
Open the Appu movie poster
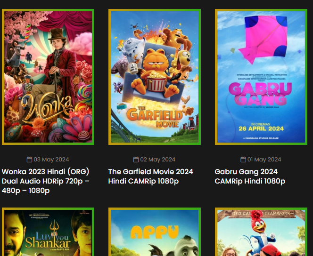tap(155, 232)
